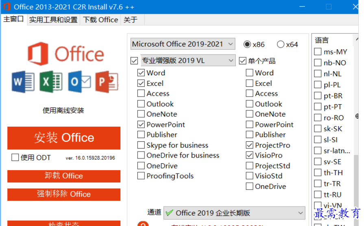Enable the ProjectStd checkbox
The width and height of the screenshot is (364, 226).
[x=249, y=166]
